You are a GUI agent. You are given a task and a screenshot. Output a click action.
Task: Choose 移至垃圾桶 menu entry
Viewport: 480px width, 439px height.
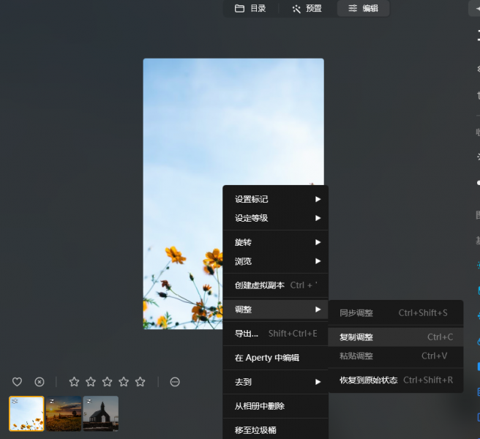tap(276, 430)
